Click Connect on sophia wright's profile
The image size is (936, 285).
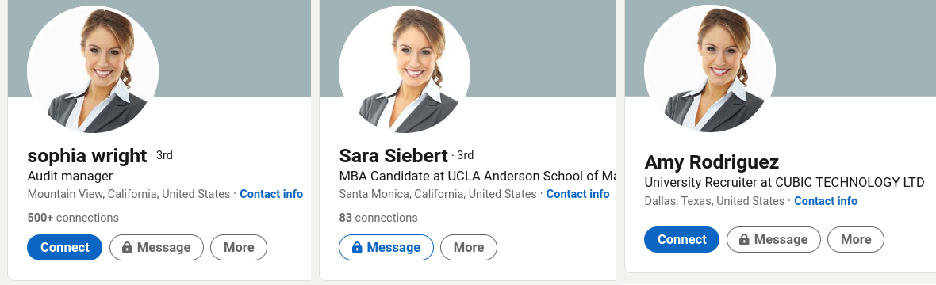click(x=64, y=248)
